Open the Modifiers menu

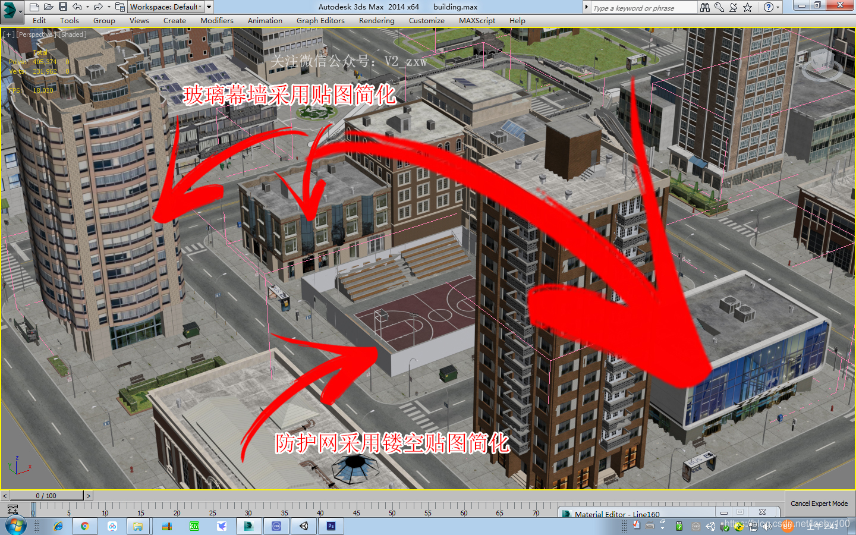(x=217, y=21)
